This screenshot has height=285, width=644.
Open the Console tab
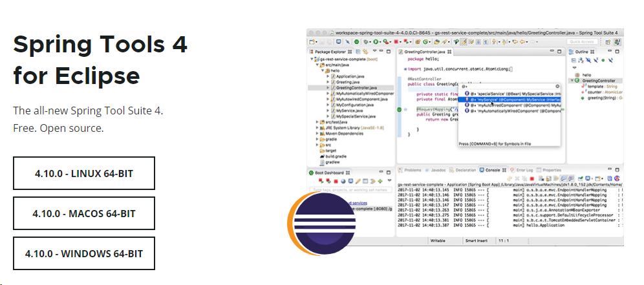pyautogui.click(x=493, y=170)
